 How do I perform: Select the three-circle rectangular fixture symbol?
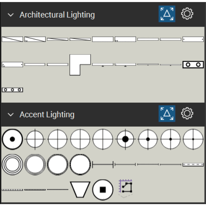pos(12,90)
